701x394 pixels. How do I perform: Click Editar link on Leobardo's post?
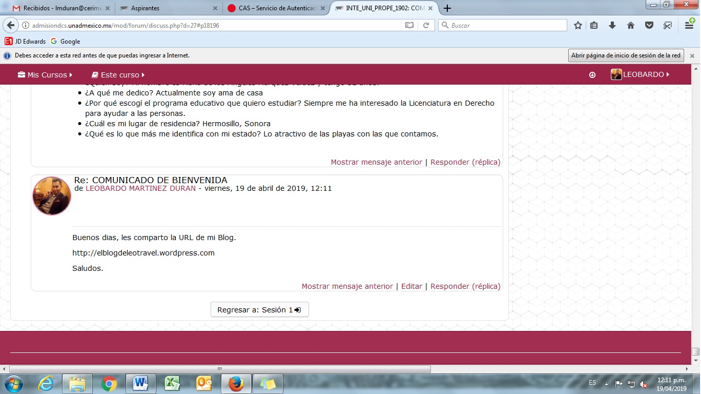point(411,286)
